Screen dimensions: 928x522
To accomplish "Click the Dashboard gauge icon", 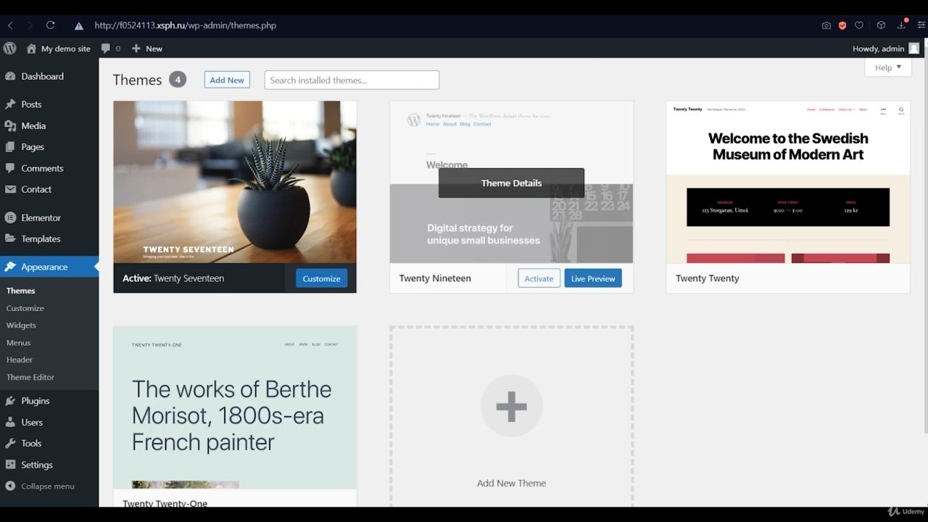I will [x=10, y=76].
